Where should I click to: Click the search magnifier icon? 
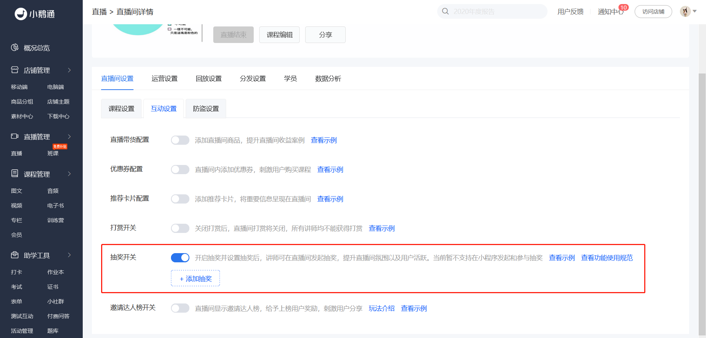tap(445, 11)
